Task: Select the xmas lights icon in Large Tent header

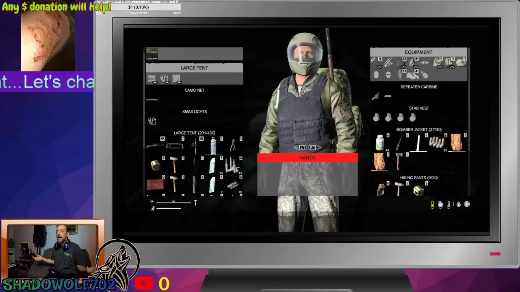Action: pyautogui.click(x=164, y=78)
